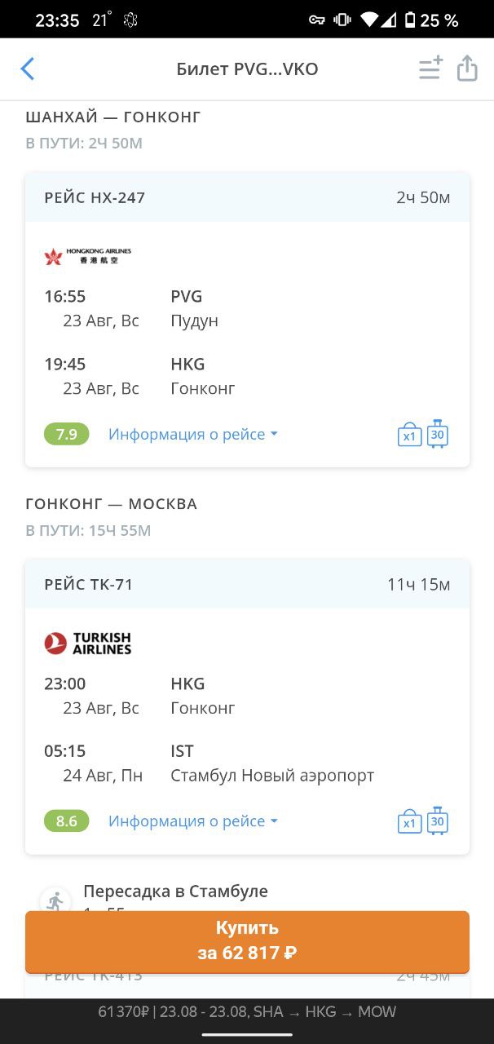Tap the bottom search summary bar
The width and height of the screenshot is (494, 1044).
point(247,1011)
